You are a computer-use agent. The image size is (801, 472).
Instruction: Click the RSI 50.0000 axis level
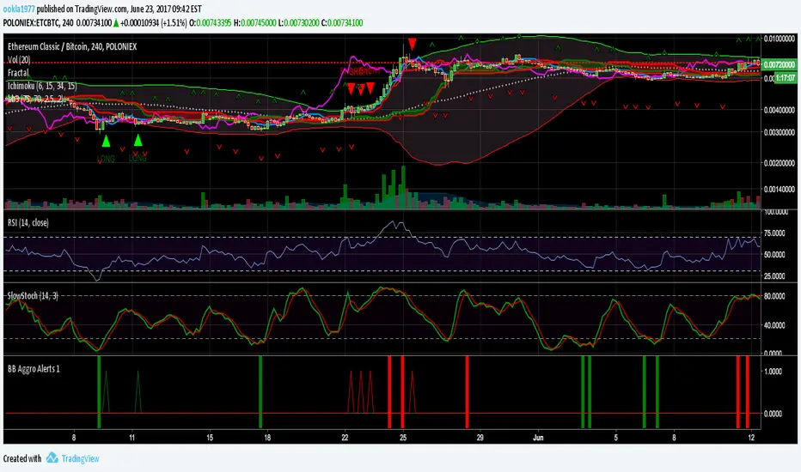(x=775, y=255)
